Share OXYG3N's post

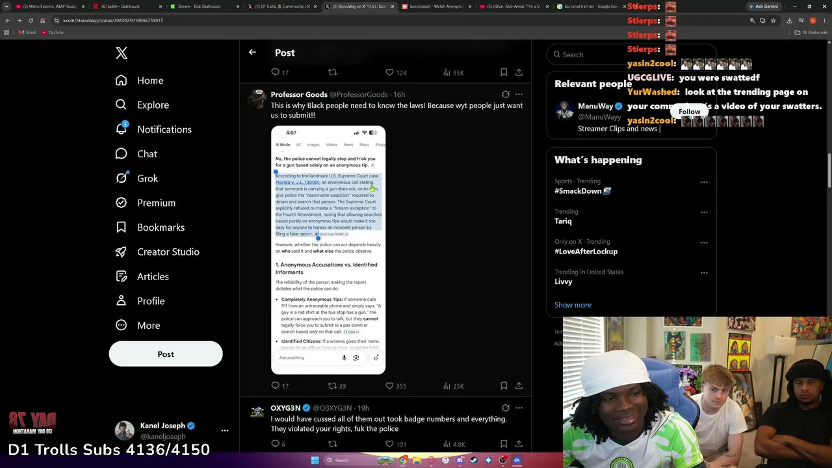click(519, 444)
